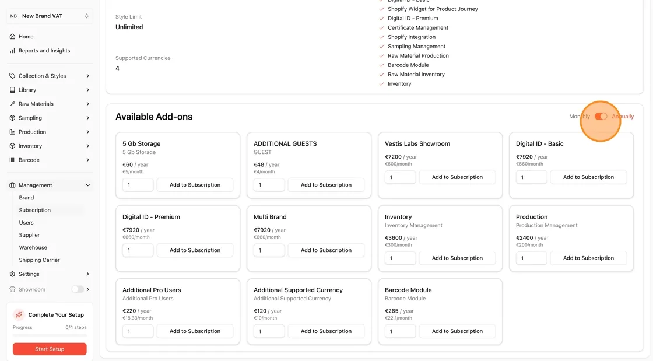This screenshot has height=361, width=653.
Task: Click quantity field for Vestis Labs Showroom
Action: [400, 177]
